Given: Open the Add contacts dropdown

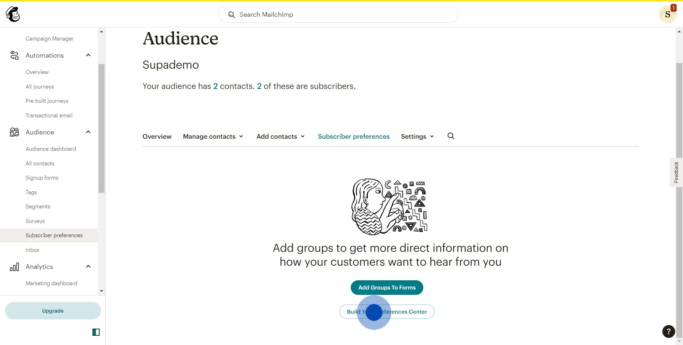Looking at the screenshot, I should (x=280, y=137).
